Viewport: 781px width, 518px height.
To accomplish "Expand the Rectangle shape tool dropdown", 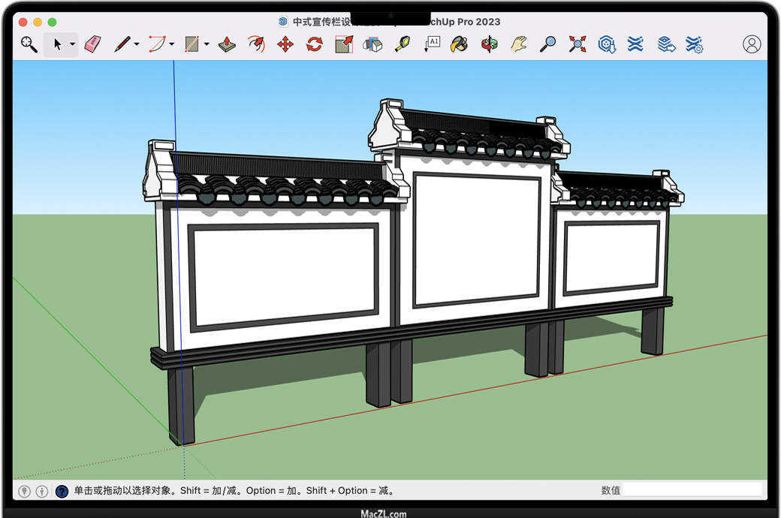I will [x=206, y=45].
